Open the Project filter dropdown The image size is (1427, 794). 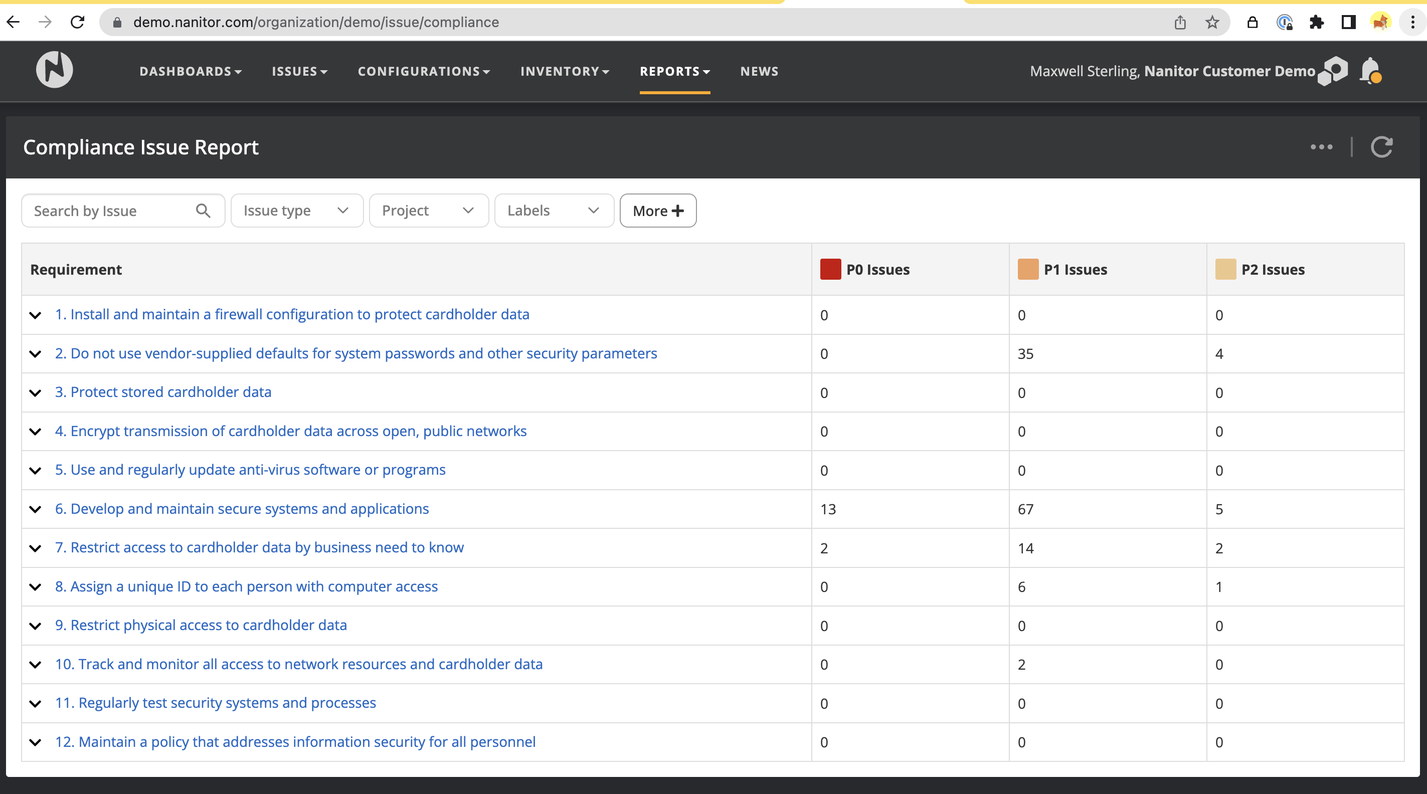[428, 211]
